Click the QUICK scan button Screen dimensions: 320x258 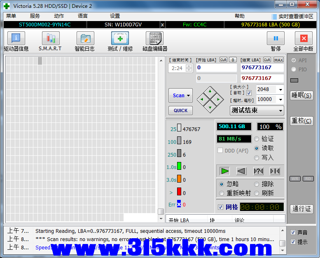181,110
